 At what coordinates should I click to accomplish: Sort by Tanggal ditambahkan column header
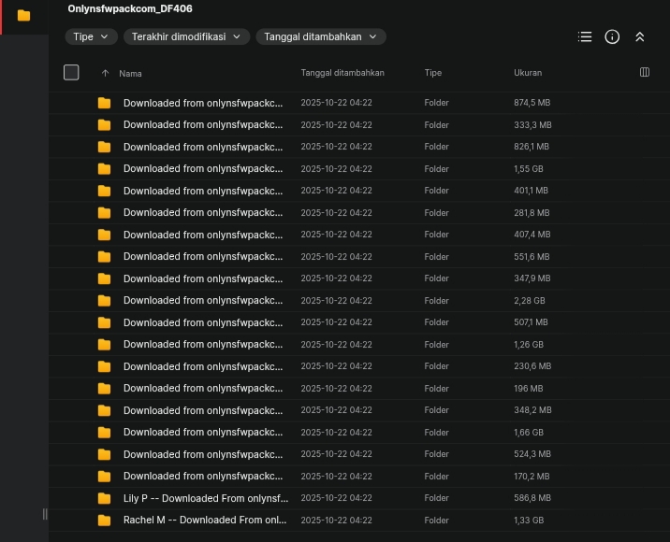click(342, 73)
